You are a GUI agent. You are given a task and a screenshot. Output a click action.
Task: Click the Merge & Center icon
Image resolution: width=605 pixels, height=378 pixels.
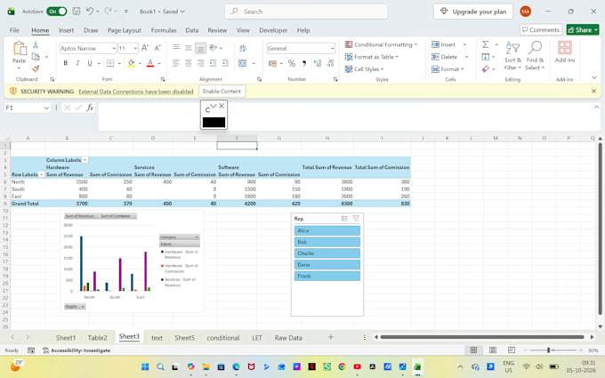(x=242, y=63)
